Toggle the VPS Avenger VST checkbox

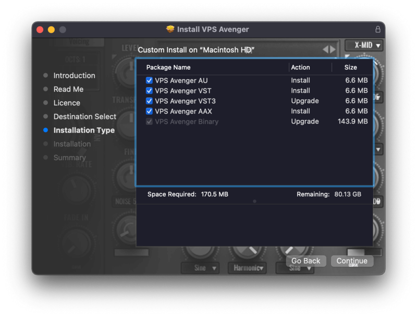[x=150, y=91]
